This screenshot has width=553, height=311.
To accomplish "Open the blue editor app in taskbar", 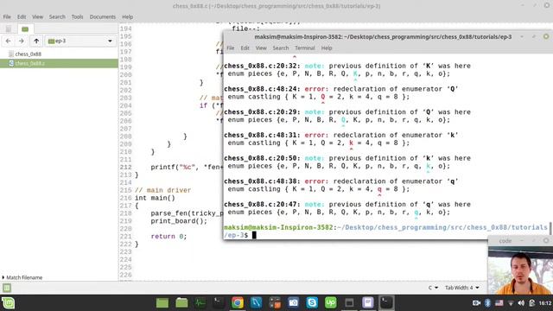I will 256,303.
